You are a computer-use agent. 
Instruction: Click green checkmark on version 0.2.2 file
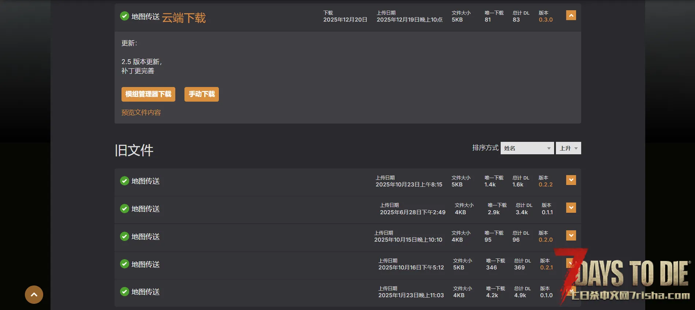(x=124, y=181)
